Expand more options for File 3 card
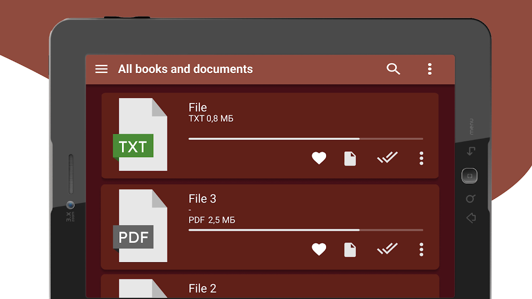Image resolution: width=532 pixels, height=299 pixels. [421, 250]
